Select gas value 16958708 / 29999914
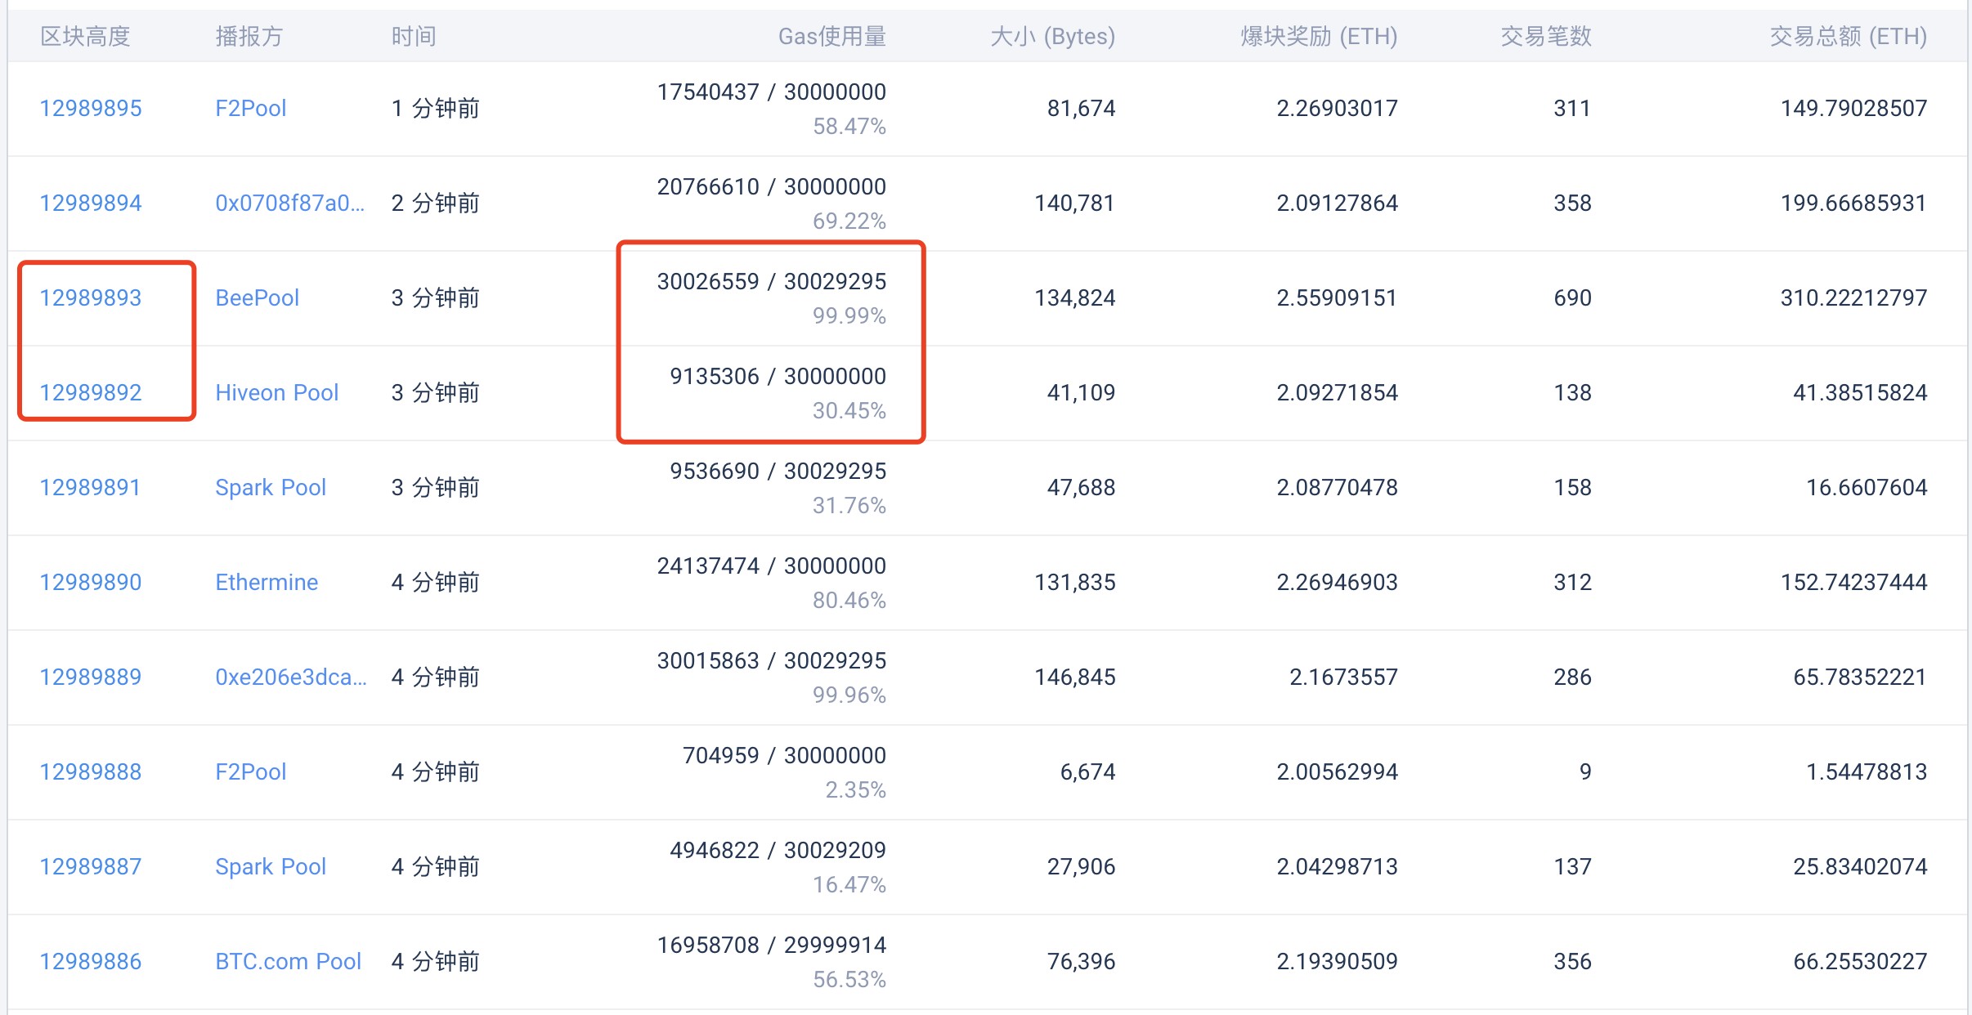Screen dimensions: 1972x1015 point(772,945)
